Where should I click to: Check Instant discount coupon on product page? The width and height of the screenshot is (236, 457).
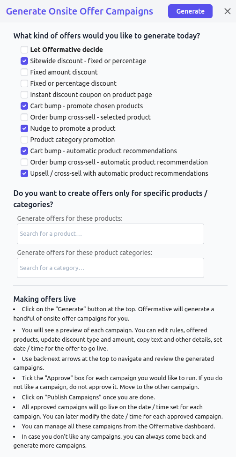pyautogui.click(x=24, y=95)
